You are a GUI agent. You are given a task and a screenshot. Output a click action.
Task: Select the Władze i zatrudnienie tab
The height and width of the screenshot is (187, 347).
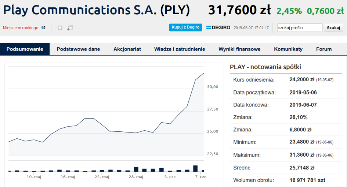[x=180, y=49]
